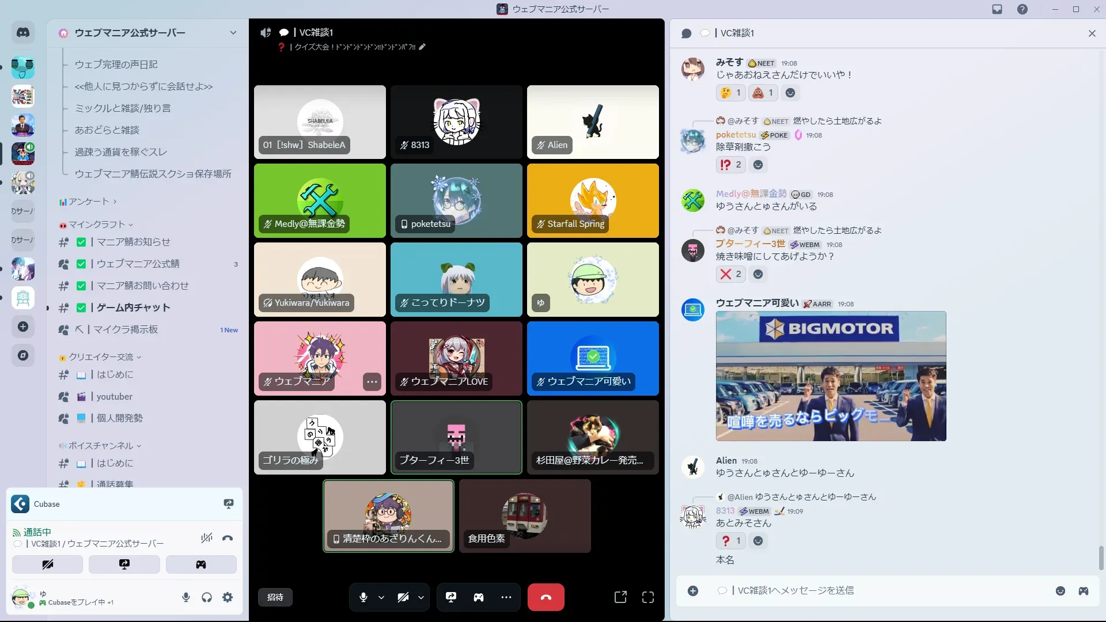Open the emoji picker in message box
The image size is (1106, 622).
(1060, 591)
